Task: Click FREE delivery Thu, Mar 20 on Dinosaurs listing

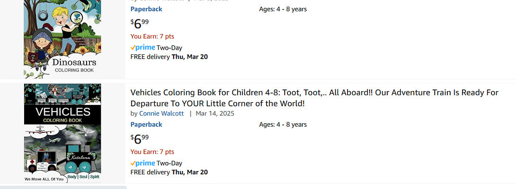Action: (169, 57)
